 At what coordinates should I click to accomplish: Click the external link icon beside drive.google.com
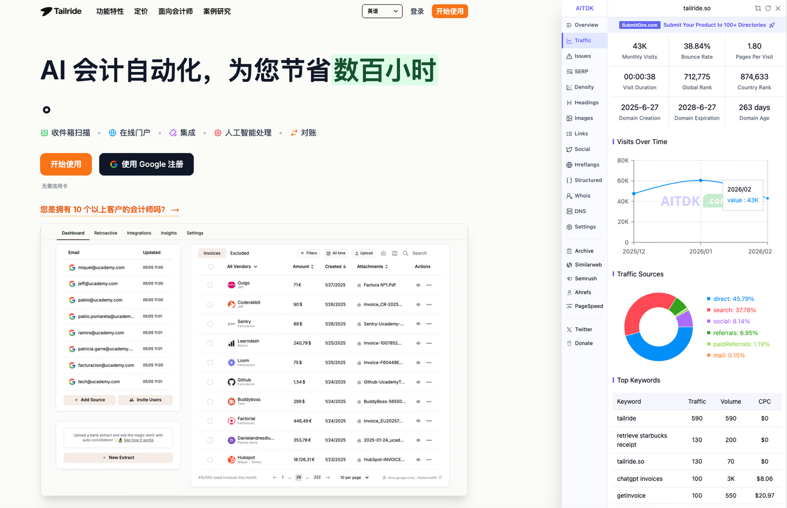pyautogui.click(x=440, y=477)
